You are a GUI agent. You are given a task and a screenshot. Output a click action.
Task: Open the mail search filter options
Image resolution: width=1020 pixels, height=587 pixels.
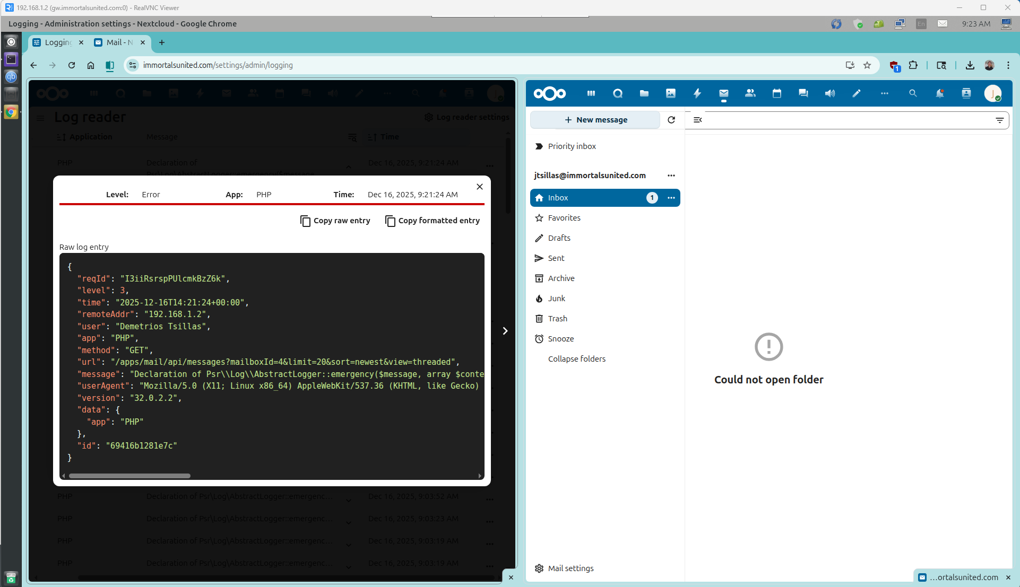point(999,120)
